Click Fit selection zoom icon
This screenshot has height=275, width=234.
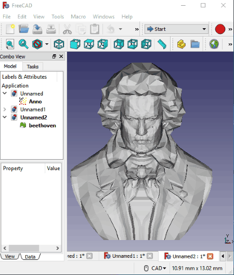tap(23, 44)
